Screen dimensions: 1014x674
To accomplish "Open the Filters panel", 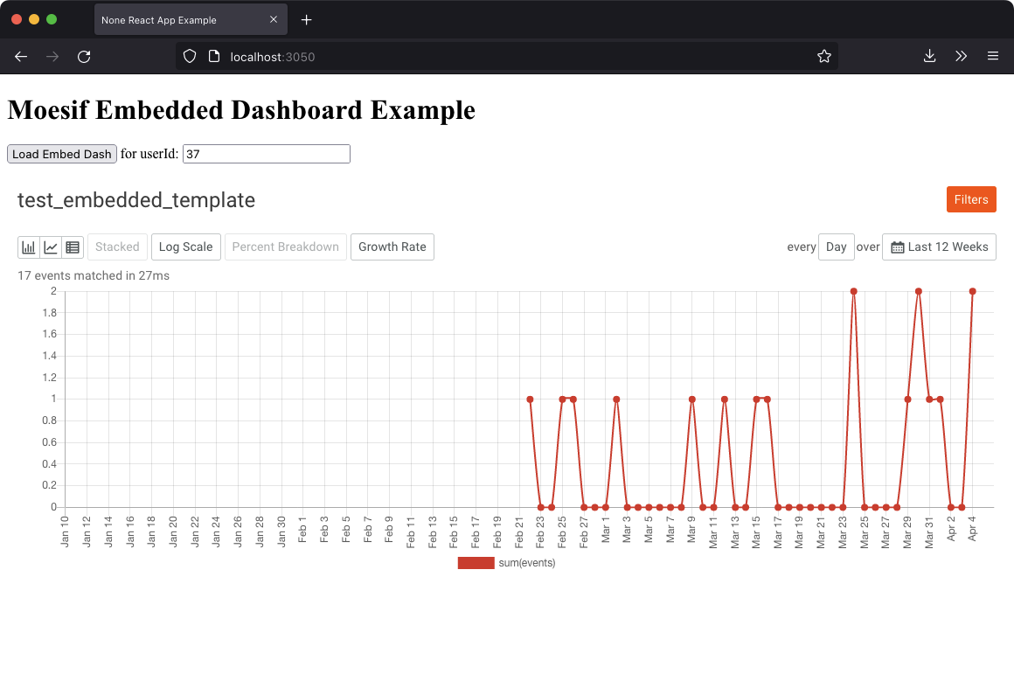I will [x=970, y=199].
